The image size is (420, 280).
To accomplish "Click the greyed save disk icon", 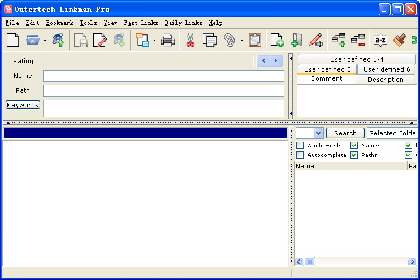I will coord(81,41).
